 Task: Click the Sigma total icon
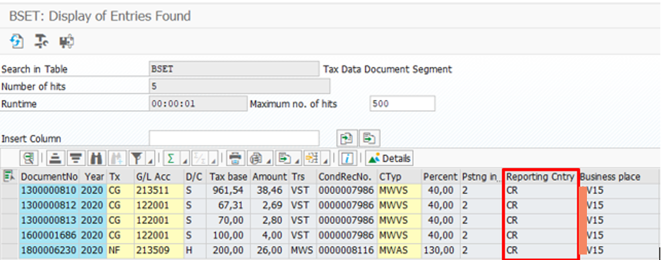tap(171, 158)
